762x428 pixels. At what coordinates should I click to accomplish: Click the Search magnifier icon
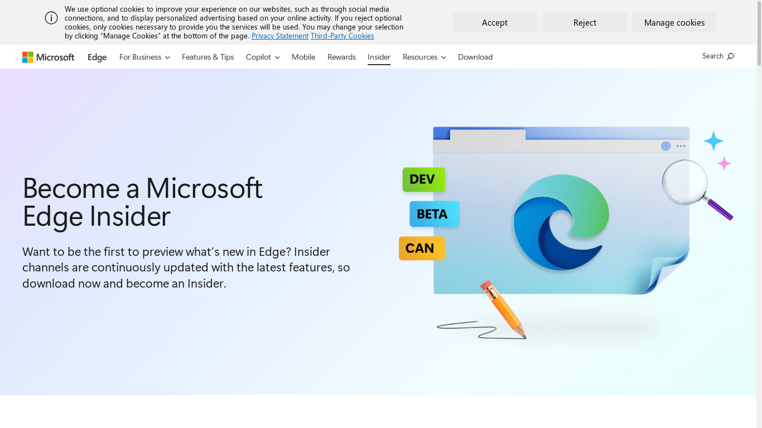tap(731, 56)
